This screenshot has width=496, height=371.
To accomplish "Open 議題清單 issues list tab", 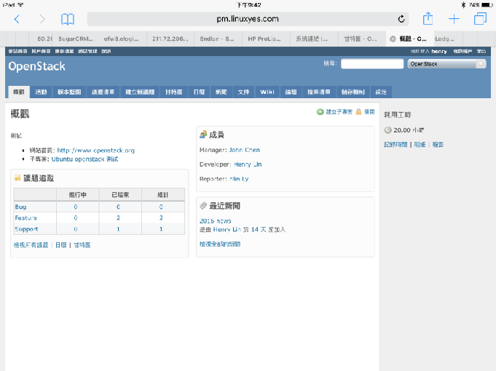I will (x=103, y=92).
